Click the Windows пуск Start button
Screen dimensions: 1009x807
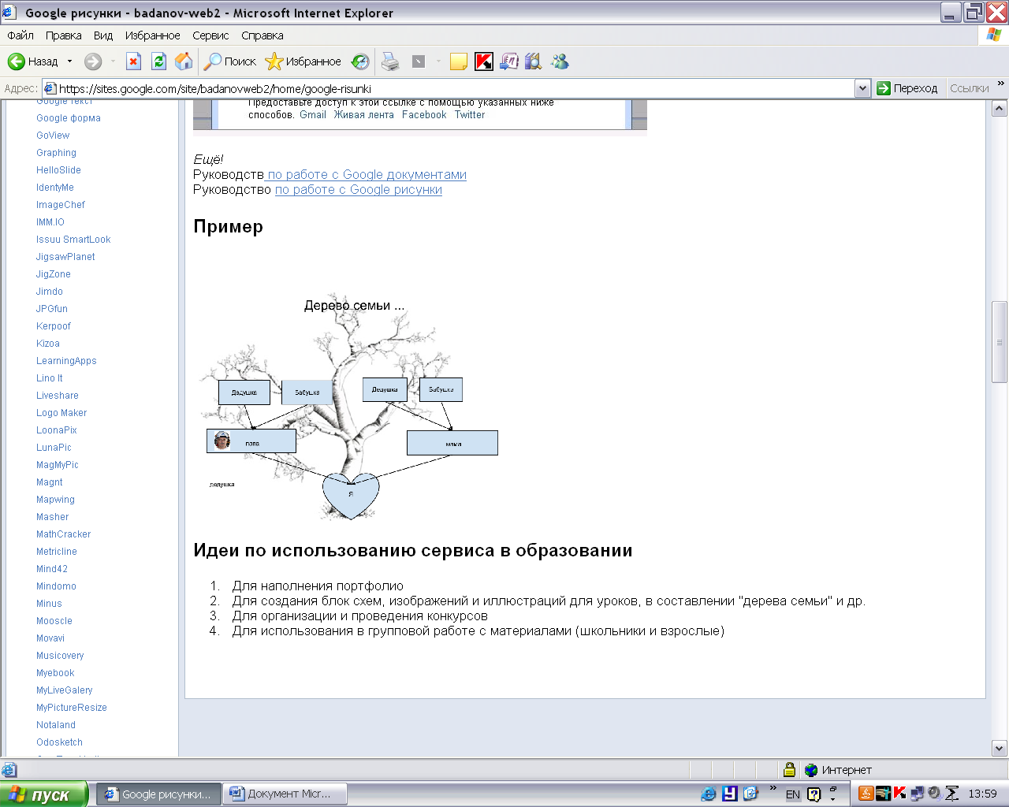coord(43,794)
